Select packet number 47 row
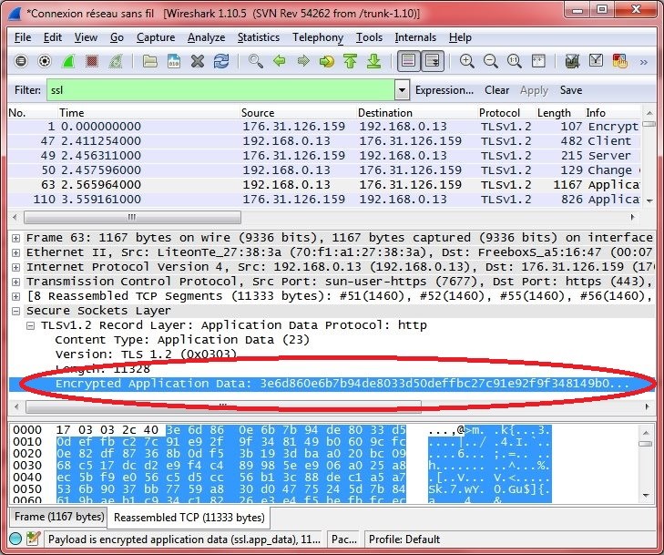This screenshot has height=555, width=664. coord(273,141)
